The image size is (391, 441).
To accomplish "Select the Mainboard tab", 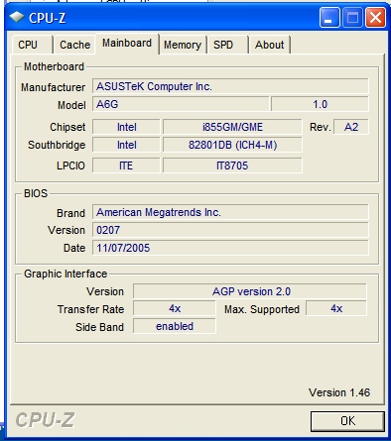I will (127, 43).
